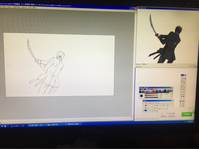This screenshot has width=199, height=149.
Task: Click the red right arrow in tool palette
Action: [184, 82]
